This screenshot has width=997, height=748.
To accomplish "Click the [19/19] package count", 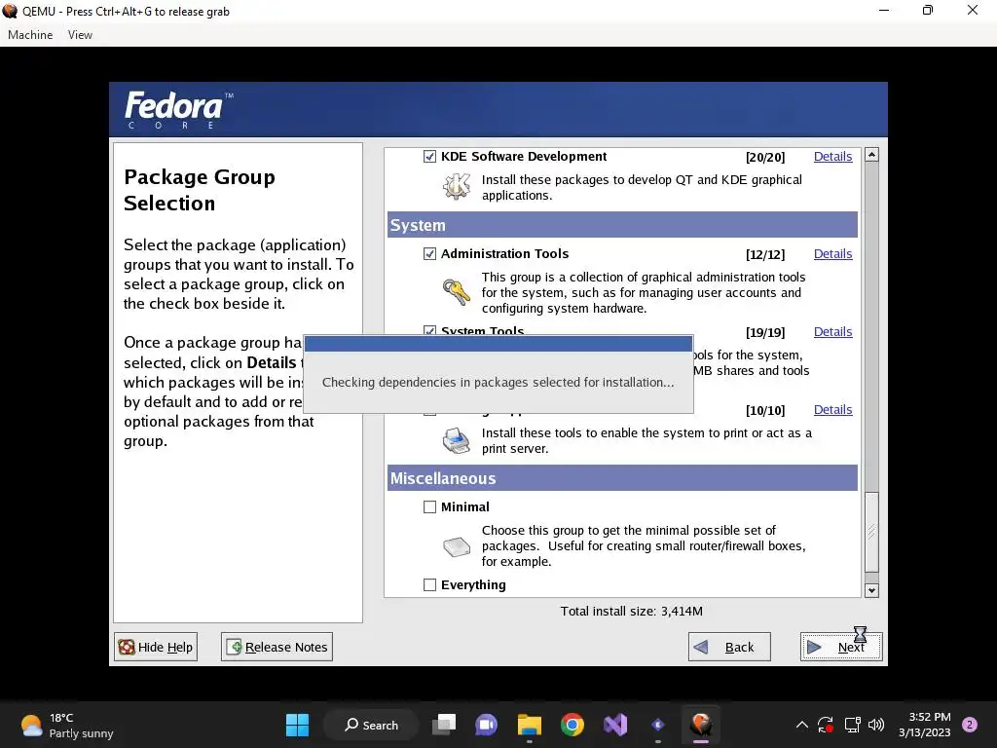I will pos(765,332).
